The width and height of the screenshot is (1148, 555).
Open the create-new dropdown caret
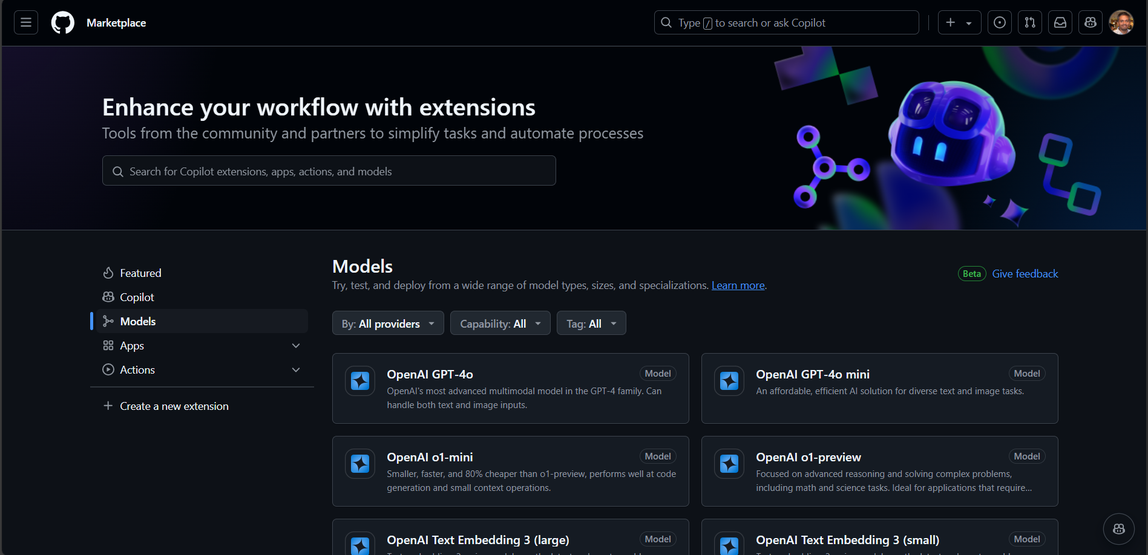[969, 23]
